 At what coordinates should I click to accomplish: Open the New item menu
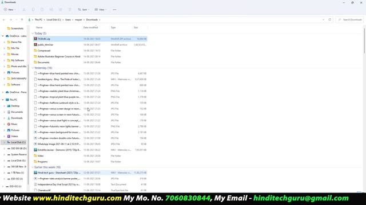tap(10, 10)
